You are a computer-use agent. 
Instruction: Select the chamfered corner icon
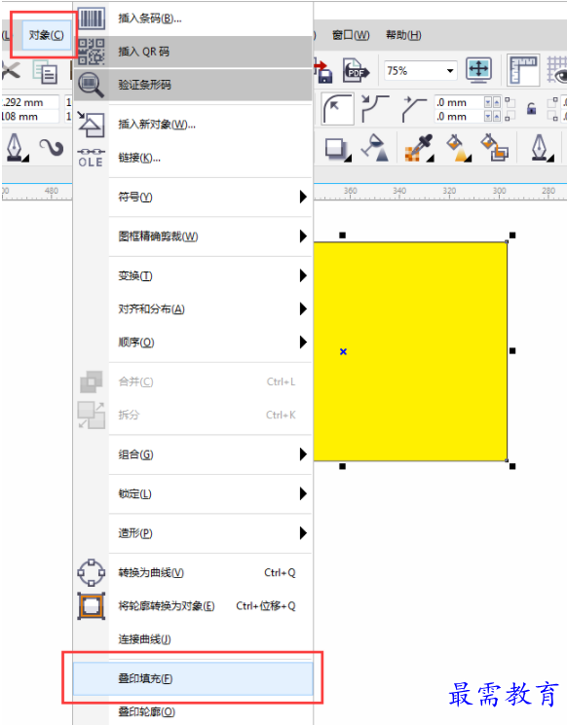coord(415,109)
